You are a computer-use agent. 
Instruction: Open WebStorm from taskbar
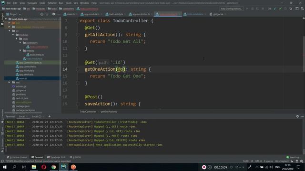point(63,167)
